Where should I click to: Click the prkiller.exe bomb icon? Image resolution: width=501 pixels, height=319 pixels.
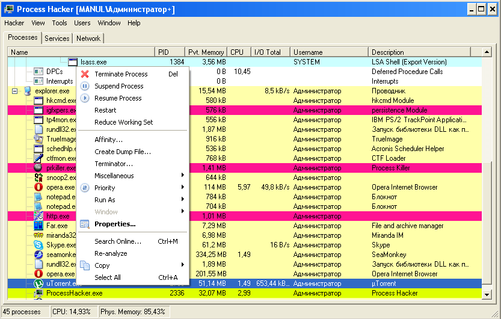point(38,168)
